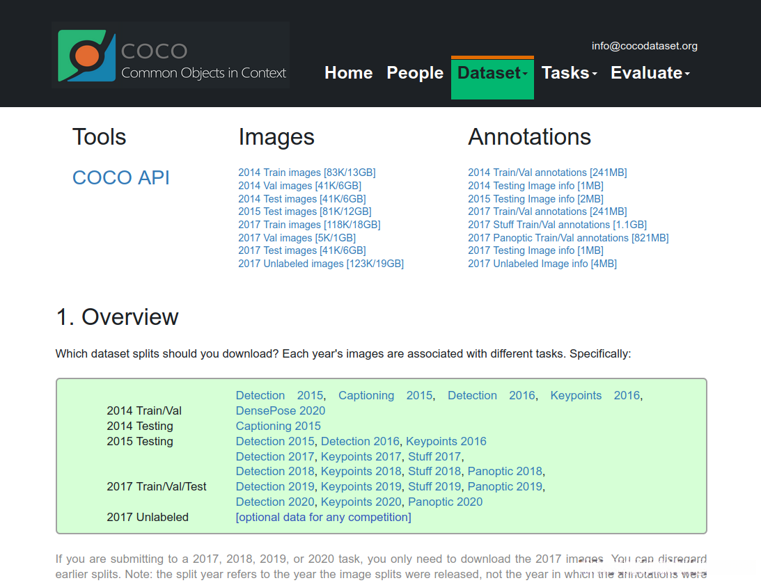Download 2017 Train images [118K/18GB]

[x=309, y=225]
